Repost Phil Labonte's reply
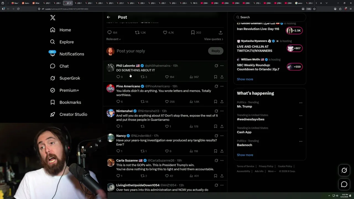Screen dimensions: 354x199 pyautogui.click(x=143, y=77)
